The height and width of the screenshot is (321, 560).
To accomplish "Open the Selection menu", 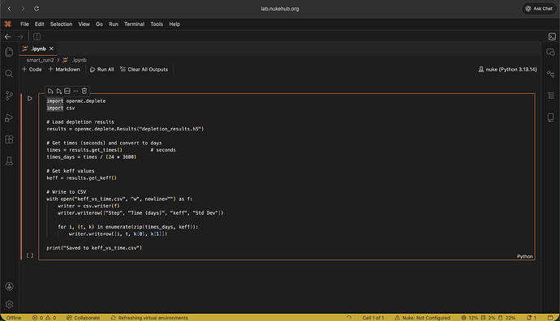I will click(x=61, y=24).
